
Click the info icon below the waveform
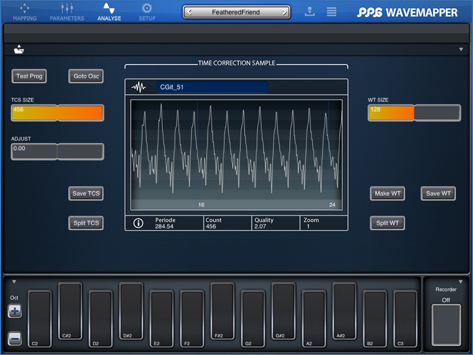point(138,223)
